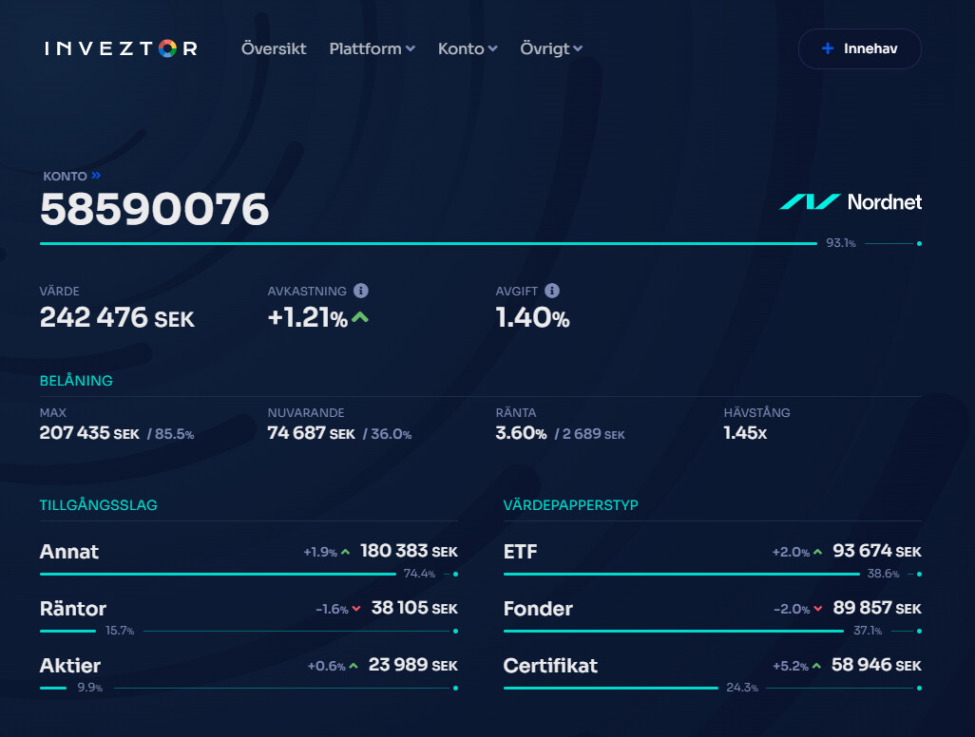Select the ETF security type row
This screenshot has height=737, width=975.
click(x=521, y=552)
